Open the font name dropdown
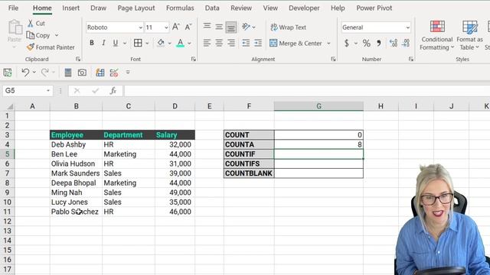This screenshot has width=490, height=275. 140,27
